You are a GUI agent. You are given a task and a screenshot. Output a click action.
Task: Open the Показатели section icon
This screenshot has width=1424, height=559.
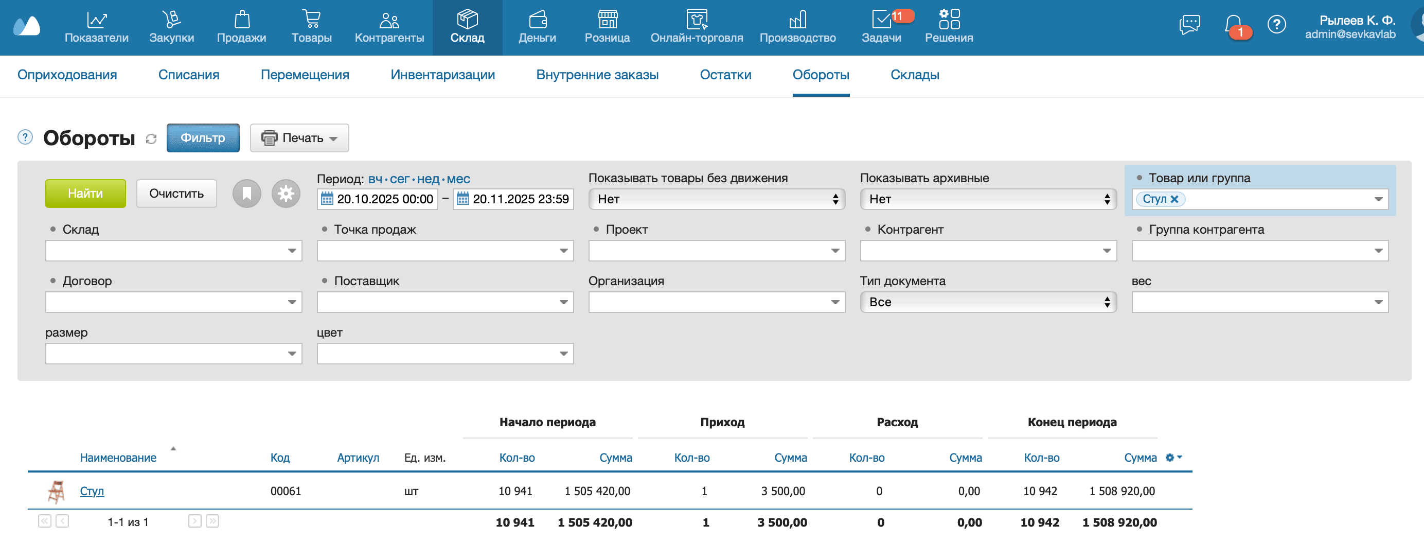click(x=97, y=20)
